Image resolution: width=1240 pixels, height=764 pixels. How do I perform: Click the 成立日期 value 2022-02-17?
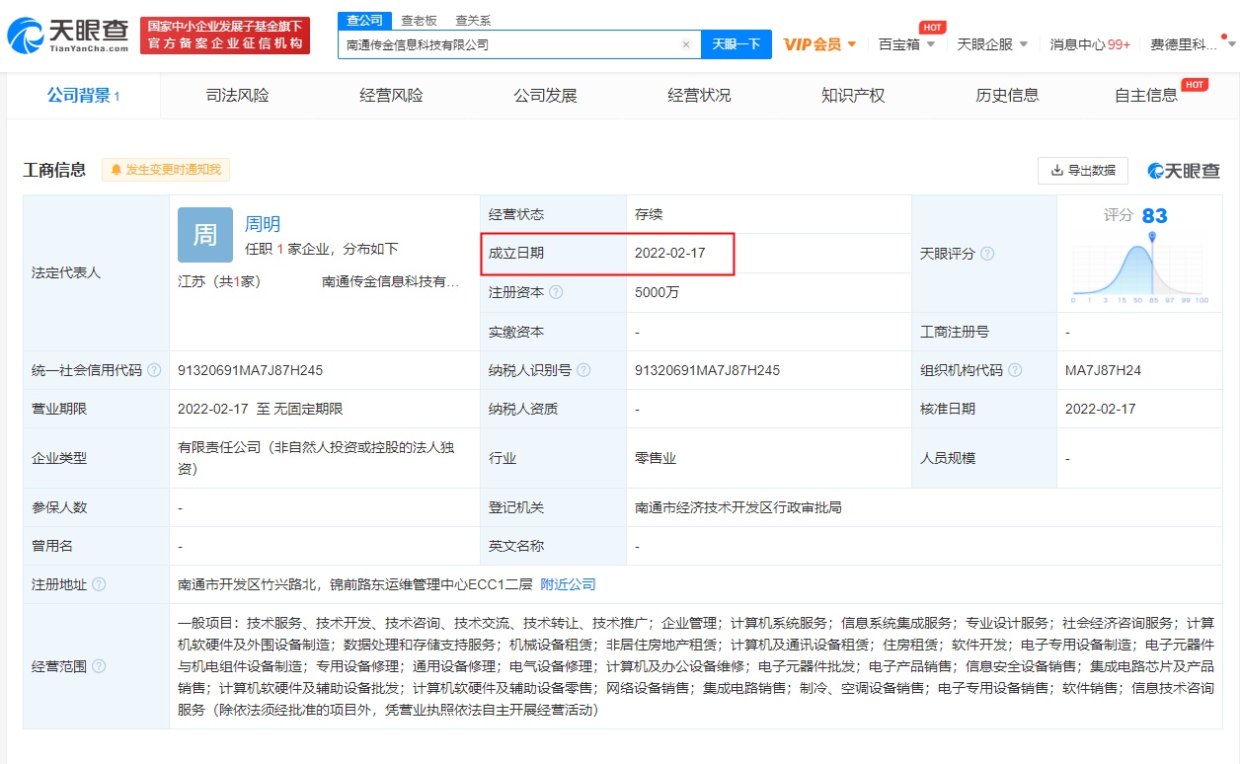coord(669,254)
